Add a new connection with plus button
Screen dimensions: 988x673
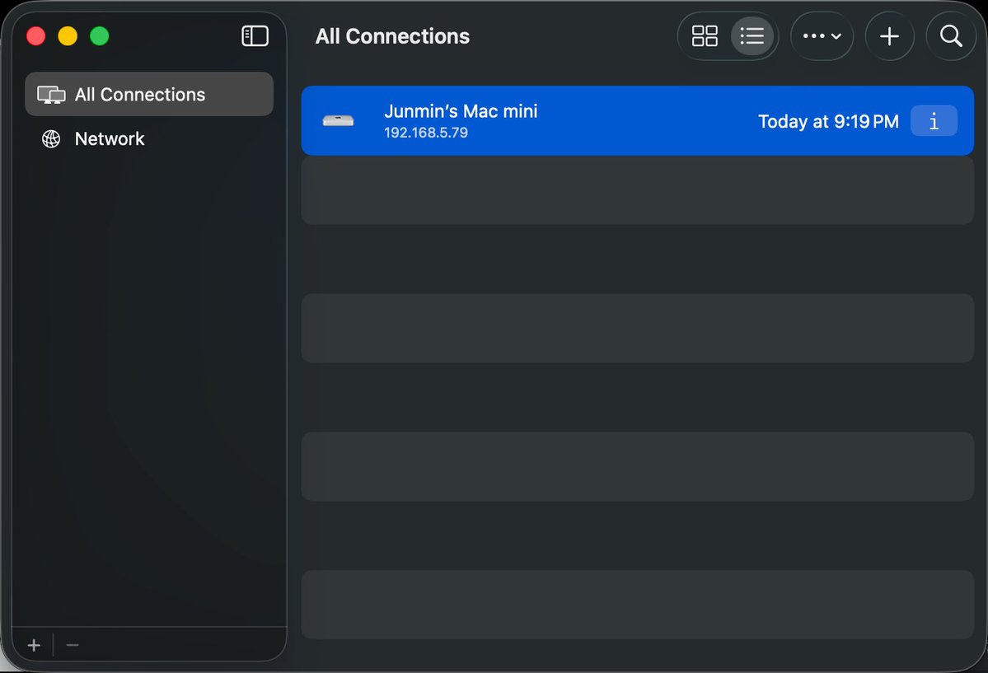(x=889, y=36)
